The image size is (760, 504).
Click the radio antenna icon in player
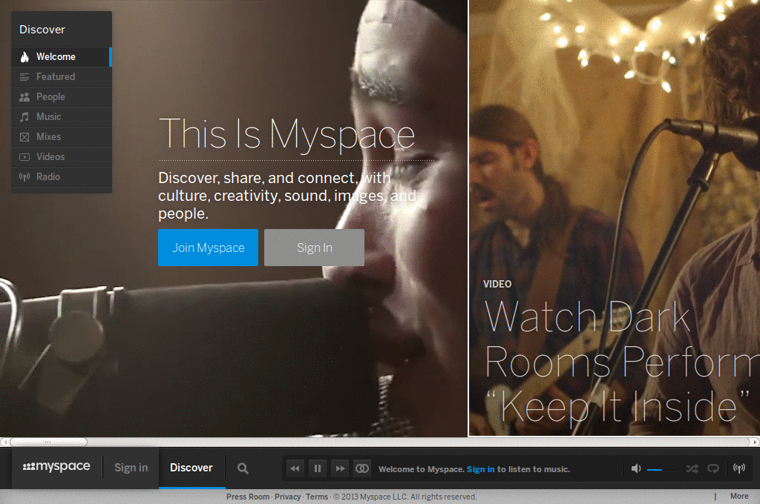click(739, 468)
